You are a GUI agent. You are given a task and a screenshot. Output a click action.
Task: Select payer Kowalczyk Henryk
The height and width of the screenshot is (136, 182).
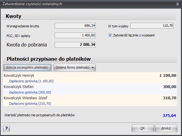(19, 76)
